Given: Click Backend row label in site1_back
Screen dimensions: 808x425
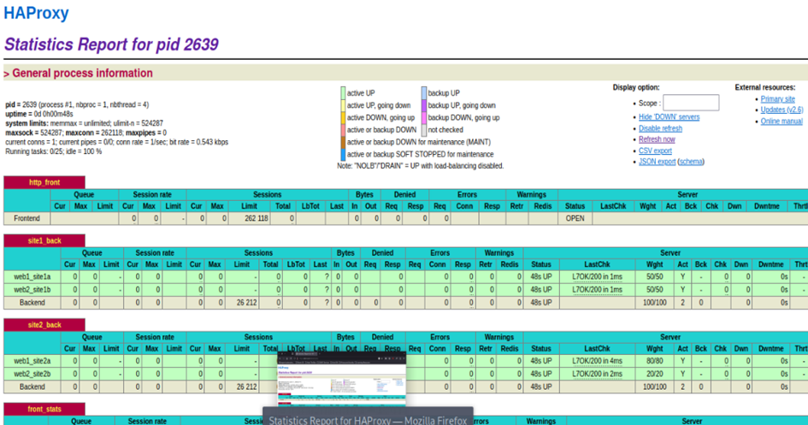Looking at the screenshot, I should 32,303.
